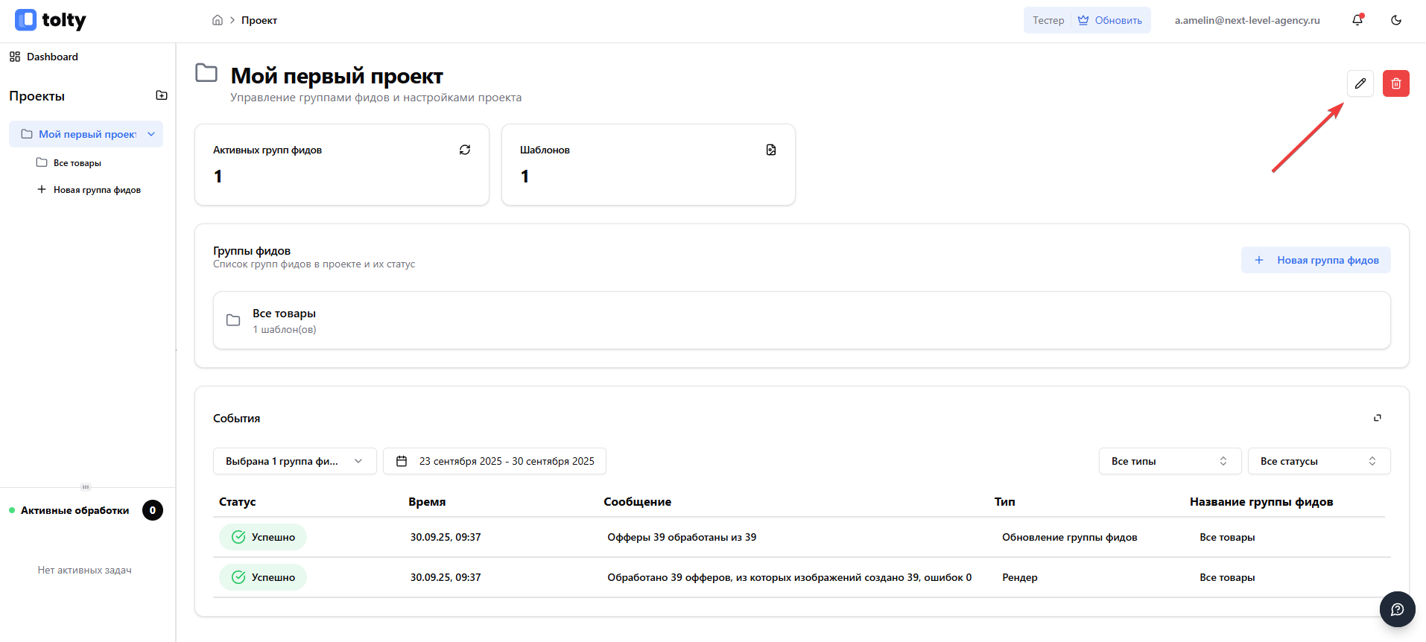
Task: Click Активные обработки counter badge
Action: pyautogui.click(x=153, y=510)
